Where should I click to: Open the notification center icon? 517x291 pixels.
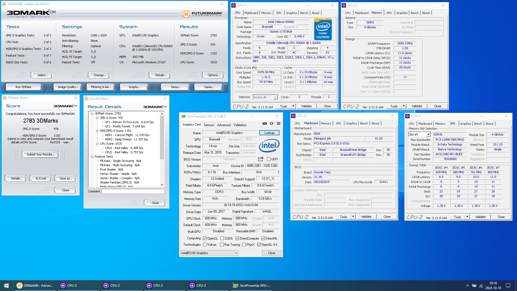pyautogui.click(x=508, y=286)
